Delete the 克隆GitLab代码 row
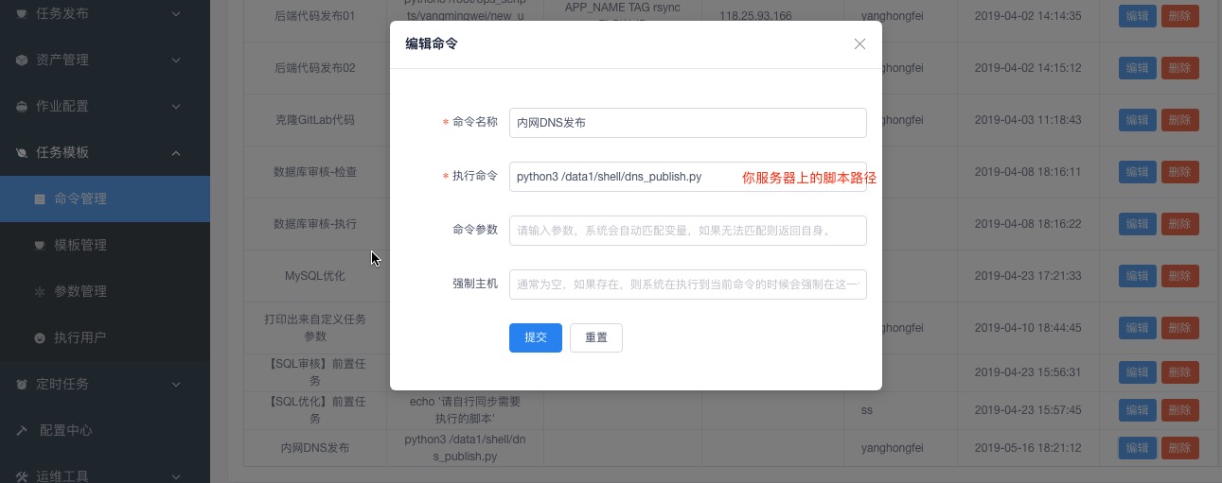This screenshot has height=483, width=1222. point(1179,120)
